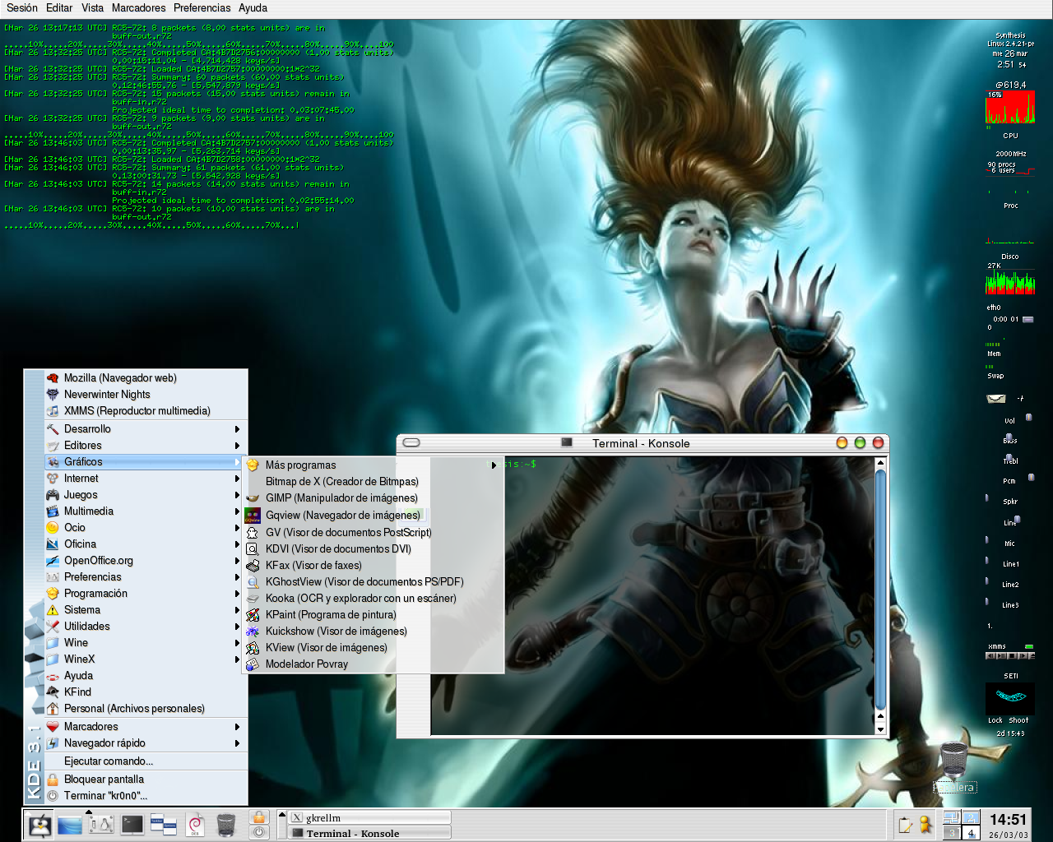Click the XMMS icon in KDE menu
The image size is (1053, 842).
click(53, 411)
